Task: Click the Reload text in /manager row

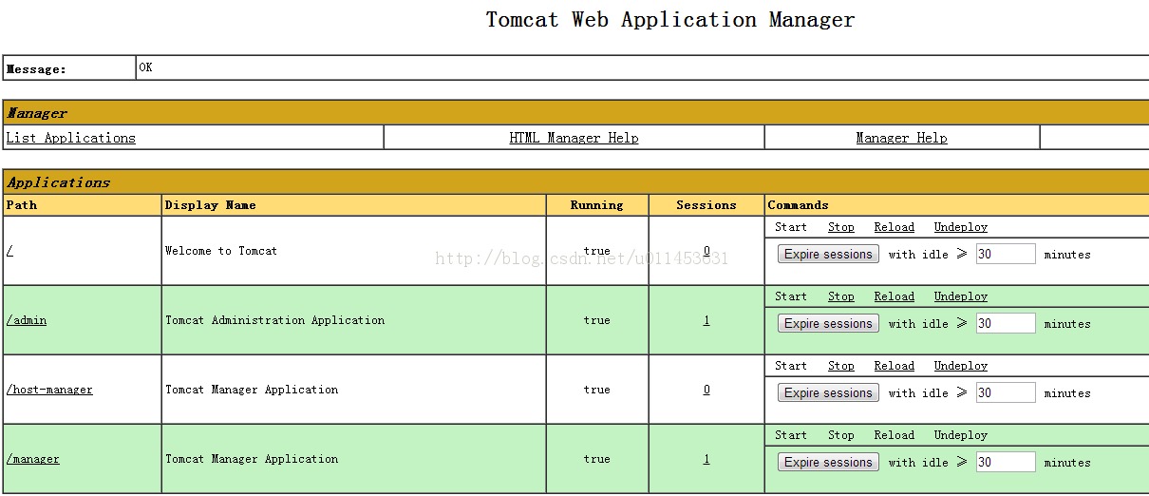Action: pos(895,435)
